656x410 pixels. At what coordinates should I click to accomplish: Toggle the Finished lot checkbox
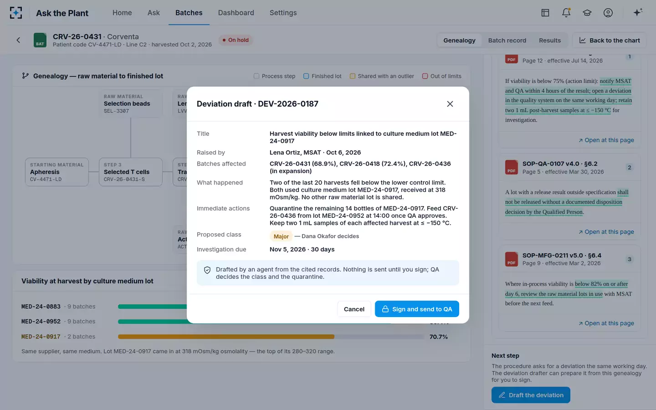pos(306,76)
